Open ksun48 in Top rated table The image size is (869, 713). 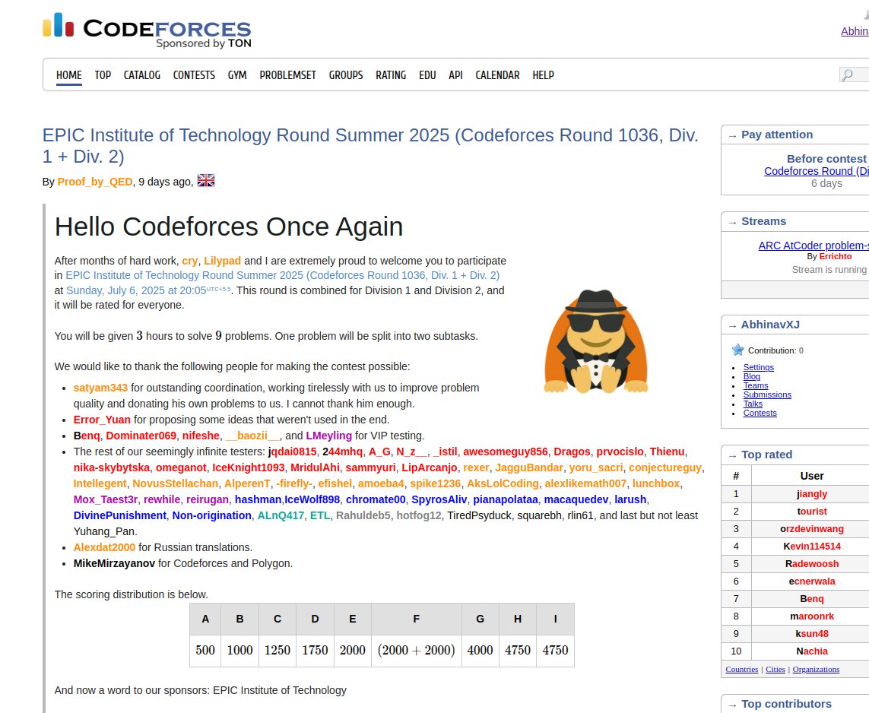[x=812, y=634]
